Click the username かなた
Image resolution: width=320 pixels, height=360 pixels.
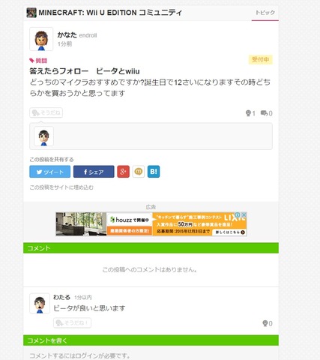pyautogui.click(x=67, y=35)
